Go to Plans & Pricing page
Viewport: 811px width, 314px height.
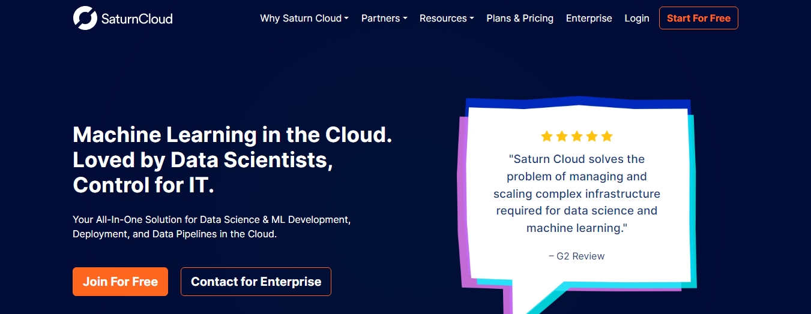(520, 18)
